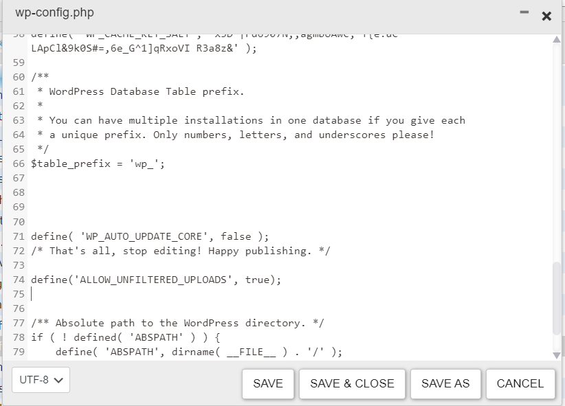
Task: Click the scrollbar up arrow
Action: 557,39
